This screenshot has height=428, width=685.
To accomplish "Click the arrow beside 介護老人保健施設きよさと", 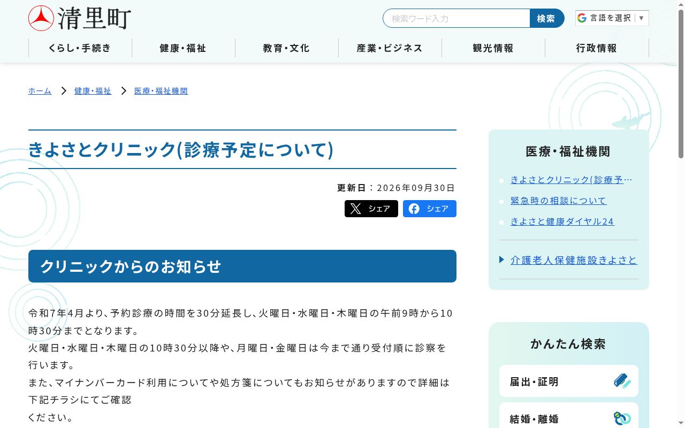I will (501, 259).
